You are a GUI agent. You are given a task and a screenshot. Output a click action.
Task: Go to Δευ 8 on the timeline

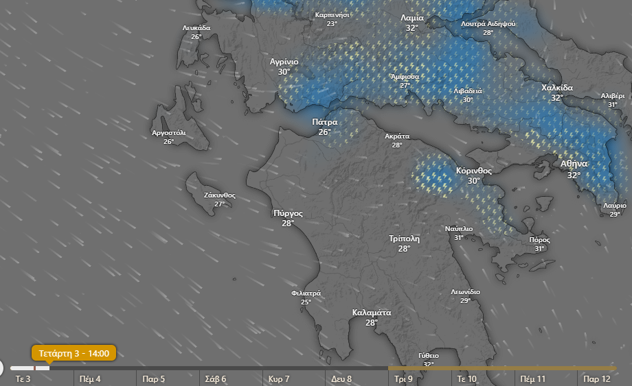341,379
